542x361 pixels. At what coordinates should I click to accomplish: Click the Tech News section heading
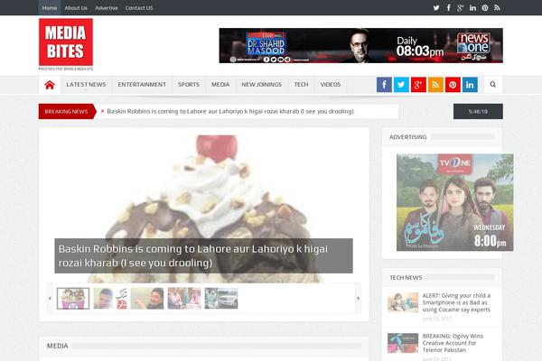coord(406,277)
